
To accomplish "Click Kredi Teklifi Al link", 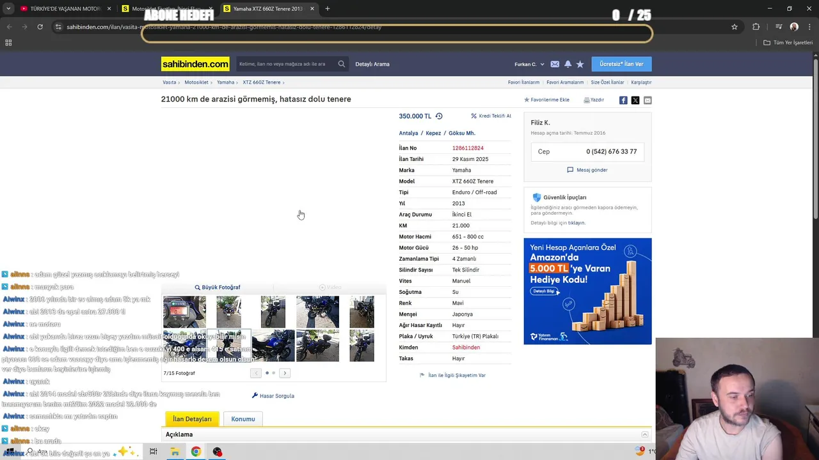I will coord(491,116).
